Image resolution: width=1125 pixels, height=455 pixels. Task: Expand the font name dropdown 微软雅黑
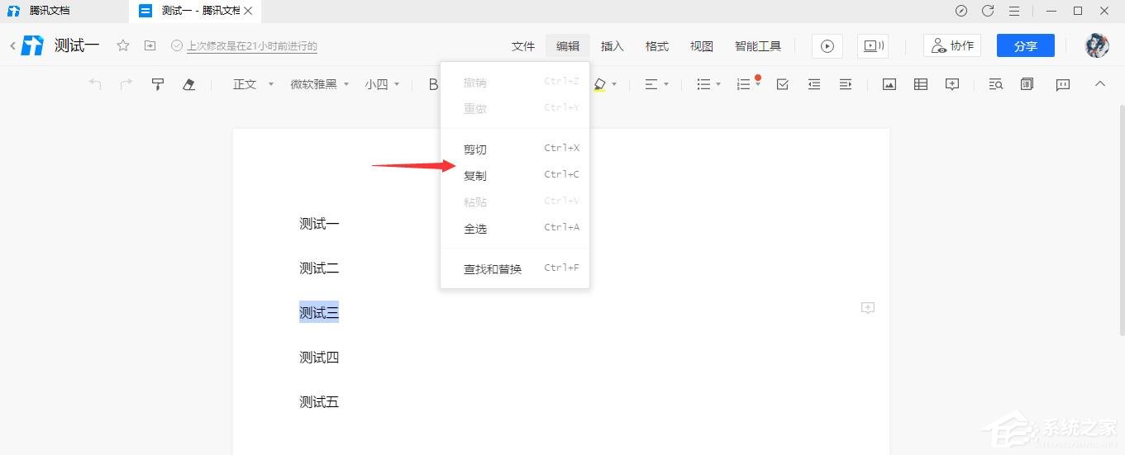coord(320,84)
